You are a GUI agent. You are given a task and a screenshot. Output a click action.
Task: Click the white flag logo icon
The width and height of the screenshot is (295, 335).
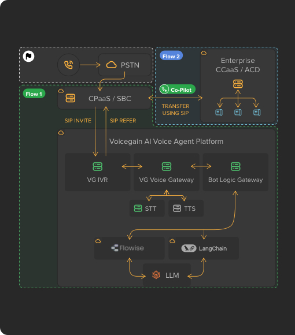coord(28,57)
